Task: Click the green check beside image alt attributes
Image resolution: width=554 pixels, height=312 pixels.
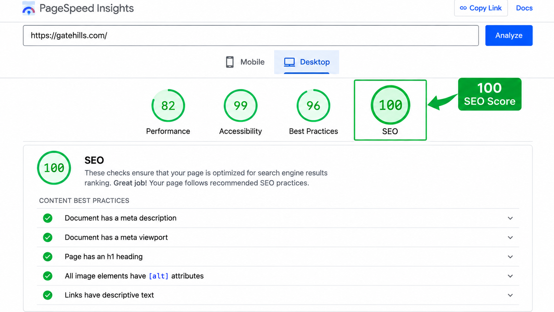Action: [48, 276]
